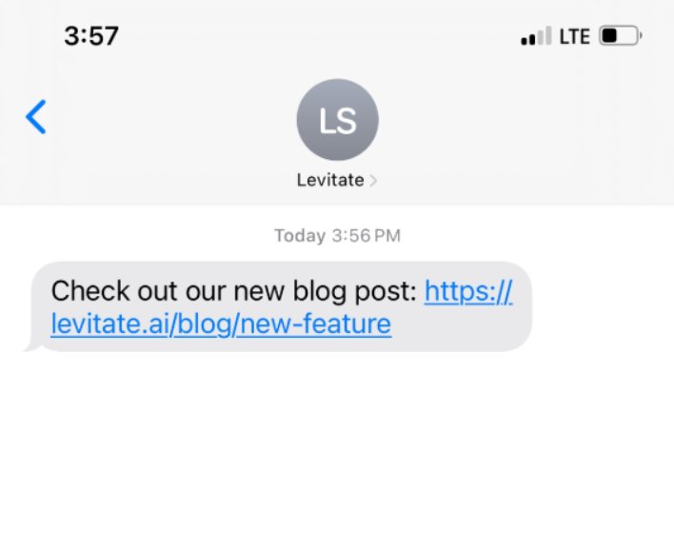The width and height of the screenshot is (674, 549).
Task: Tap the "Check out" words in the bubble
Action: [114, 291]
